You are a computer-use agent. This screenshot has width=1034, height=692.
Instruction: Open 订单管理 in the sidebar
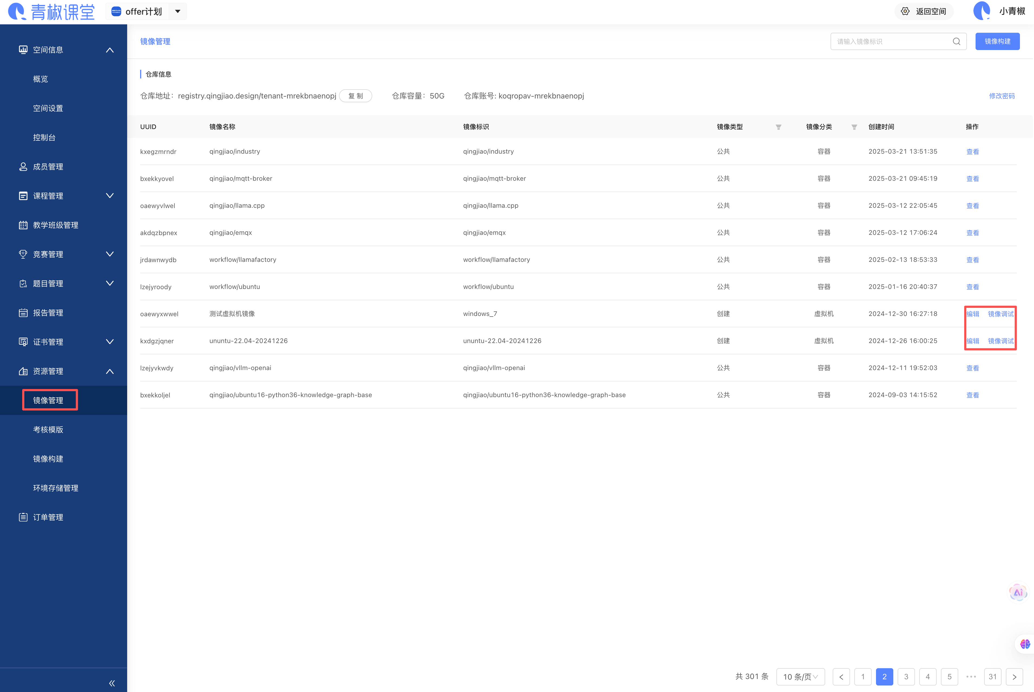(x=48, y=517)
